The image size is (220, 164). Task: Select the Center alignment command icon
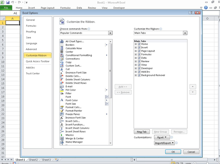coord(62,52)
